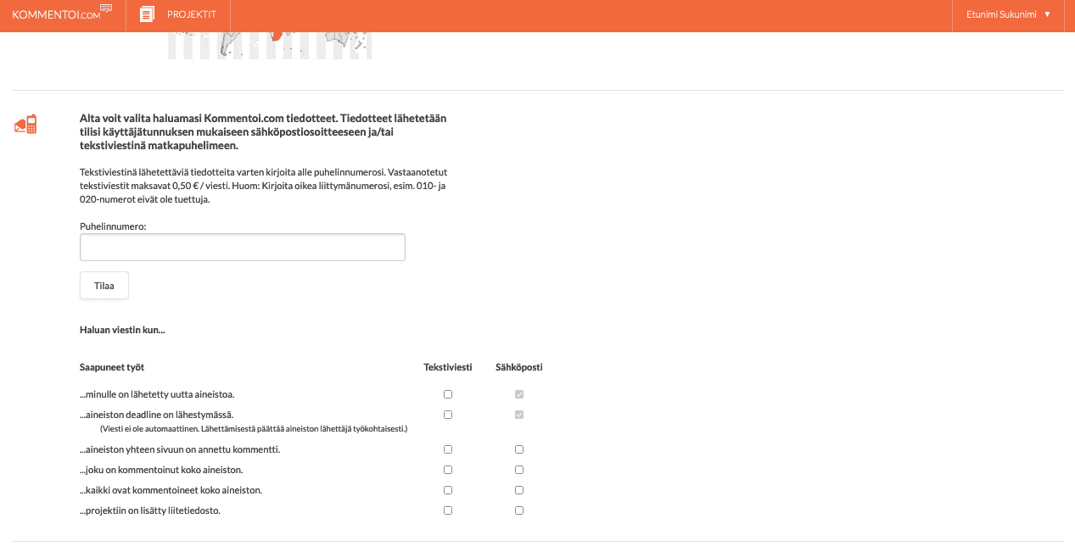Check Sähköposti for someone commented whole material
The height and width of the screenshot is (552, 1075).
coord(519,470)
